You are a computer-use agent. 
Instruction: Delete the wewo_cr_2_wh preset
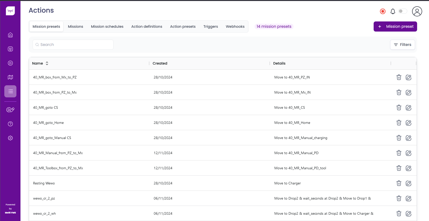pos(399,213)
